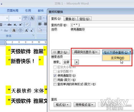The height and width of the screenshot is (112, 134).
Task: Click into the 查找内容 input field
Action: [x=102, y=25]
